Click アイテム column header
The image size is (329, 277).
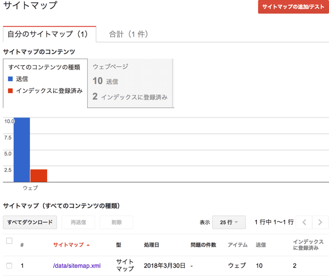[238, 245]
